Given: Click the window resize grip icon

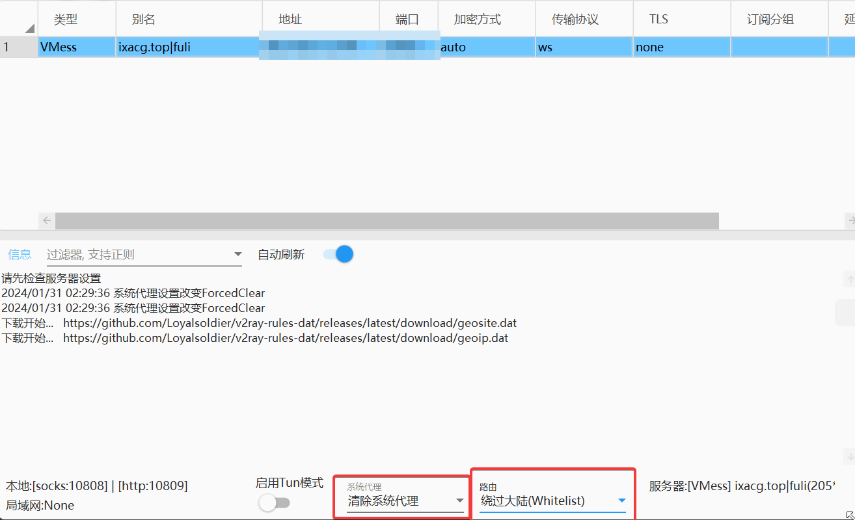Looking at the screenshot, I should [x=848, y=515].
